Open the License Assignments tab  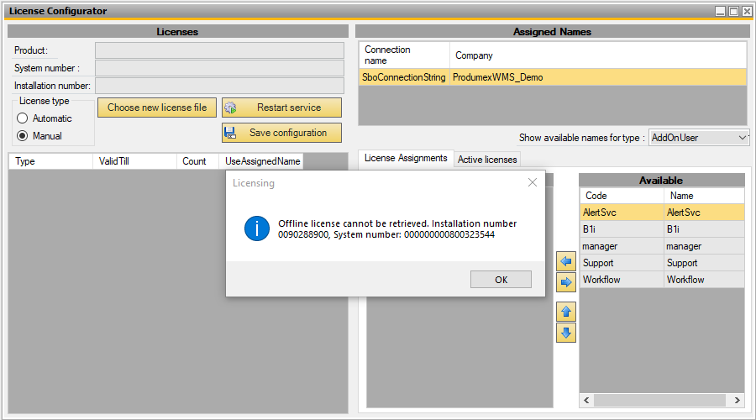[x=406, y=158]
